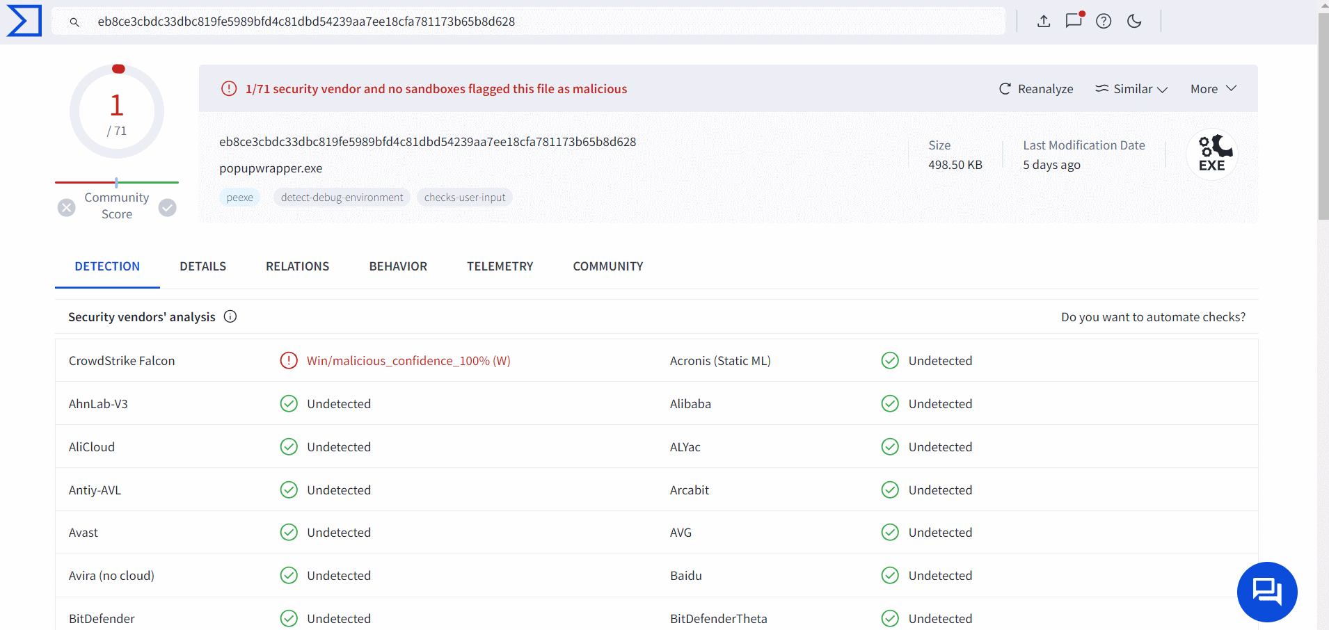
Task: Click the AliCloud undetected check icon
Action: 289,446
